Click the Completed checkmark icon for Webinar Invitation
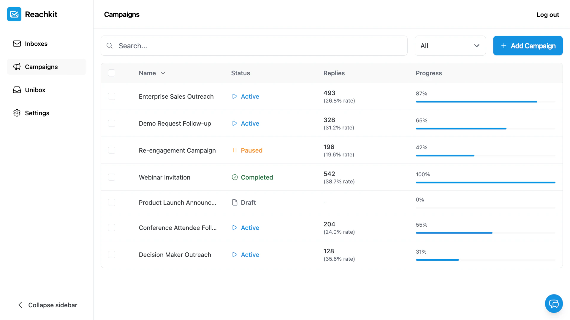Image resolution: width=570 pixels, height=320 pixels. coord(235,177)
